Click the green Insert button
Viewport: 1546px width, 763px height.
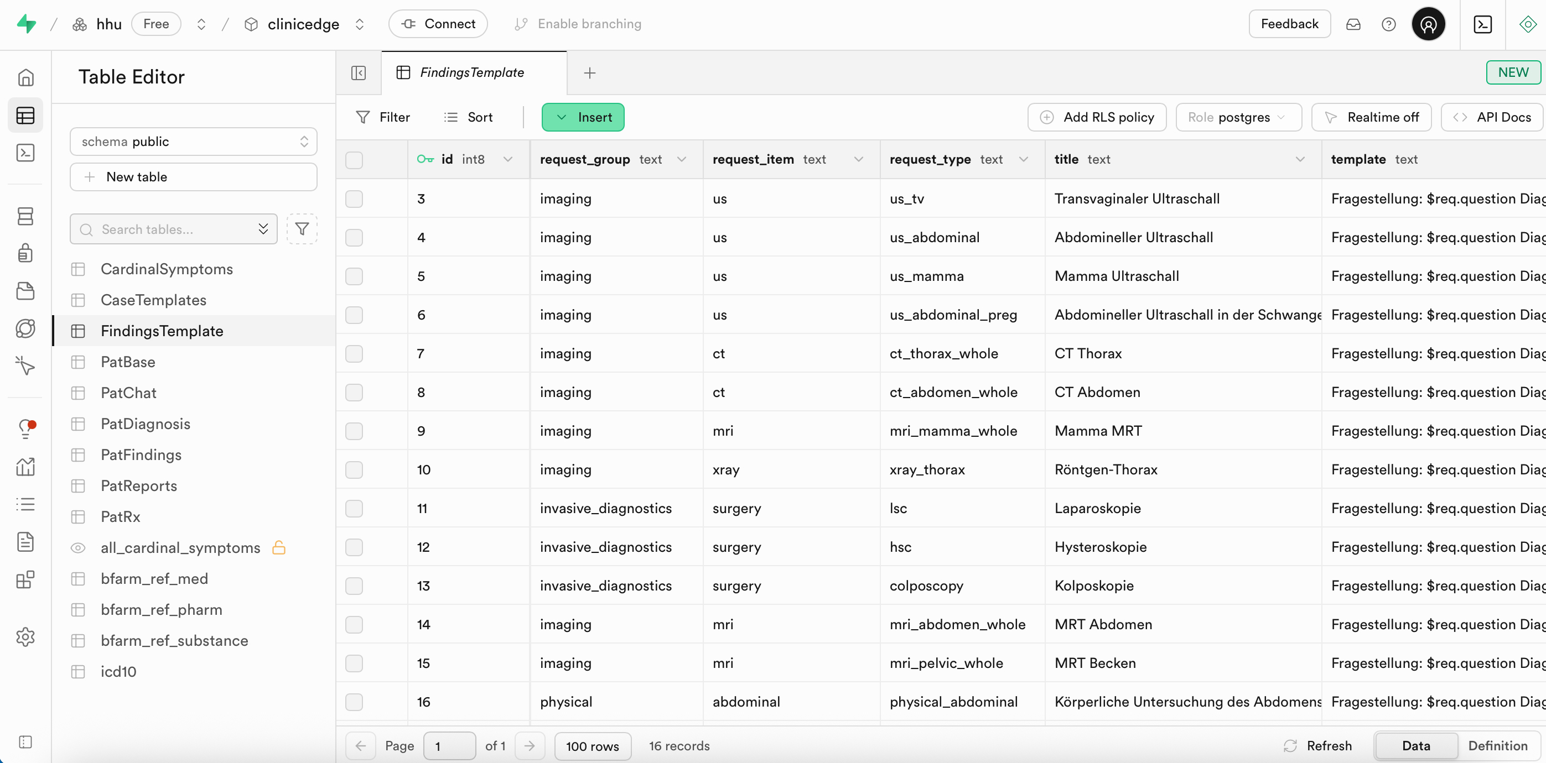point(583,117)
